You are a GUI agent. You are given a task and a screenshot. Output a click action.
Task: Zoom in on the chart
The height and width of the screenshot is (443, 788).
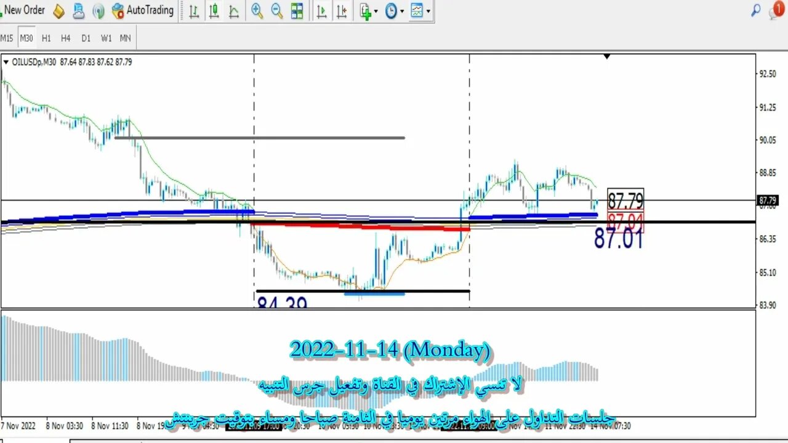(x=257, y=10)
